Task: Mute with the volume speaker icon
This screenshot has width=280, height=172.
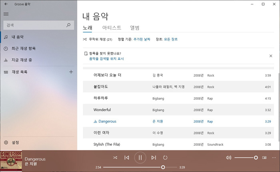Action: pos(228,158)
